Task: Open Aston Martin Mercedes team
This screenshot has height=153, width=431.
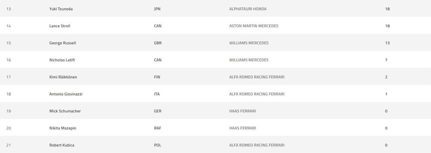Action: coord(254,26)
